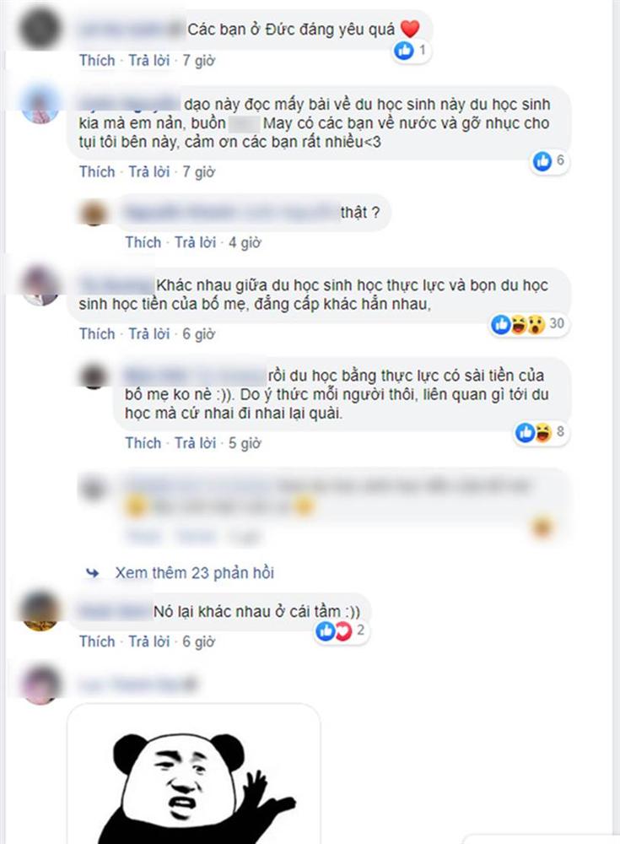
Task: Open the reaction summary showing 30 reactions
Action: (x=528, y=324)
